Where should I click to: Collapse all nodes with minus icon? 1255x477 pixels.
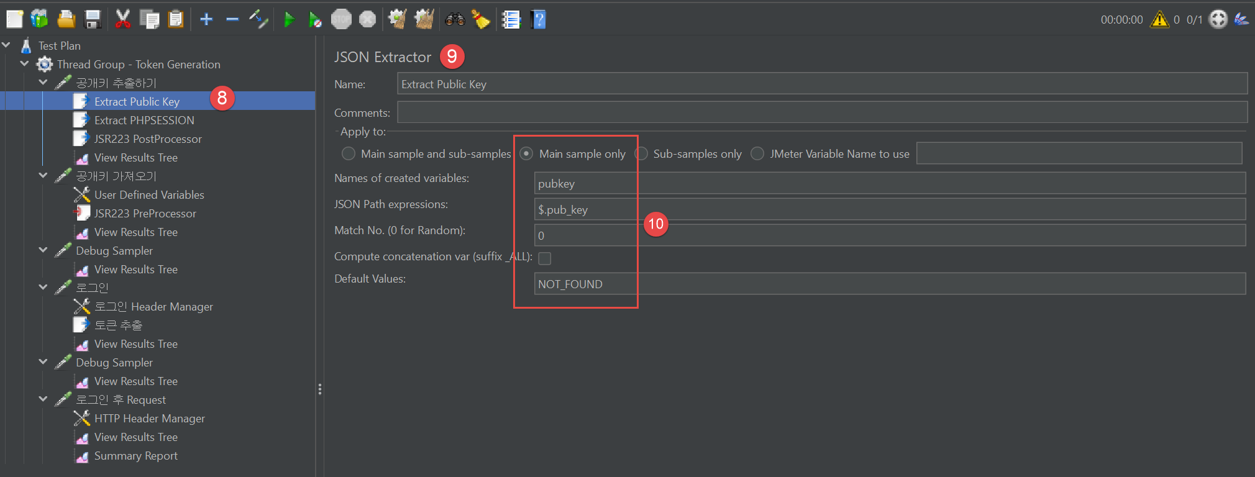click(x=232, y=19)
